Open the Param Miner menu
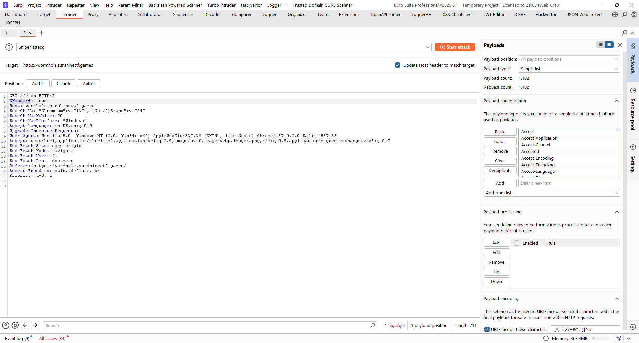The height and width of the screenshot is (343, 639). pyautogui.click(x=131, y=5)
